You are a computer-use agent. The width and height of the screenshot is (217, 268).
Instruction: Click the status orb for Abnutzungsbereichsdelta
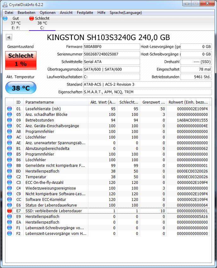(x=9, y=148)
